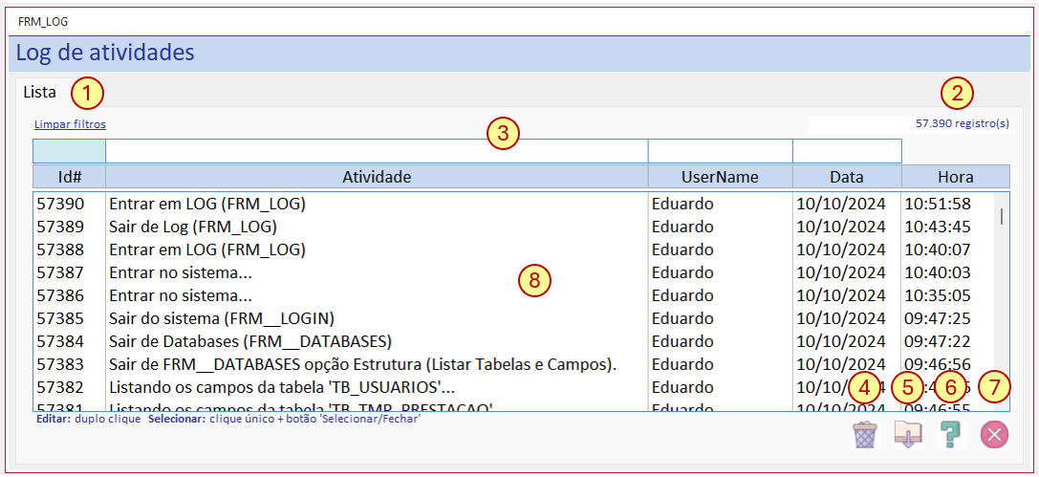Click time value 09:47:25
The height and width of the screenshot is (477, 1039).
pos(937,318)
